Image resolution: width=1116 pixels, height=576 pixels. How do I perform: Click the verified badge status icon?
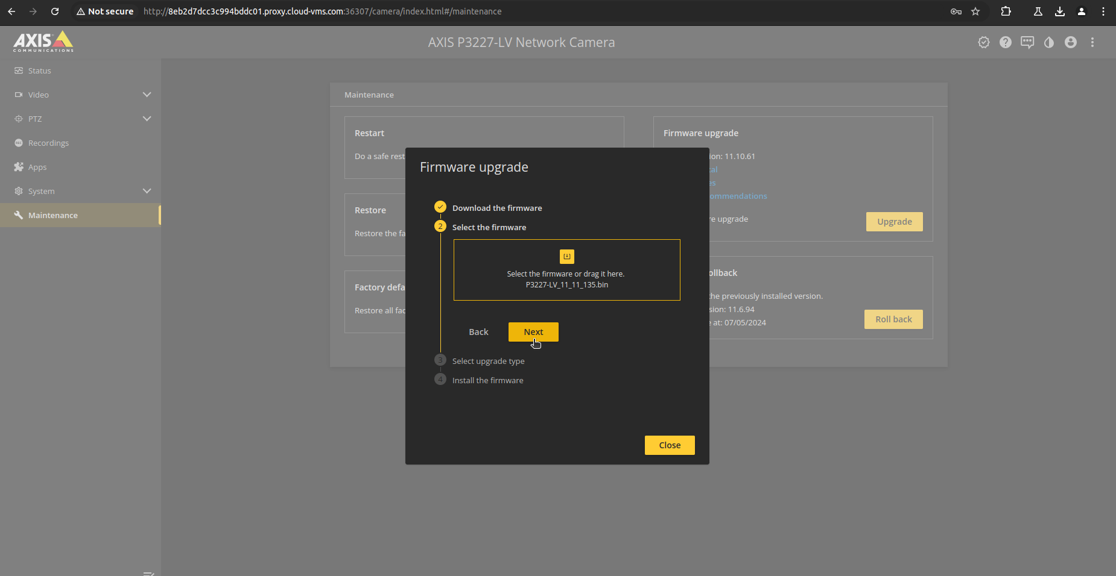tap(983, 42)
